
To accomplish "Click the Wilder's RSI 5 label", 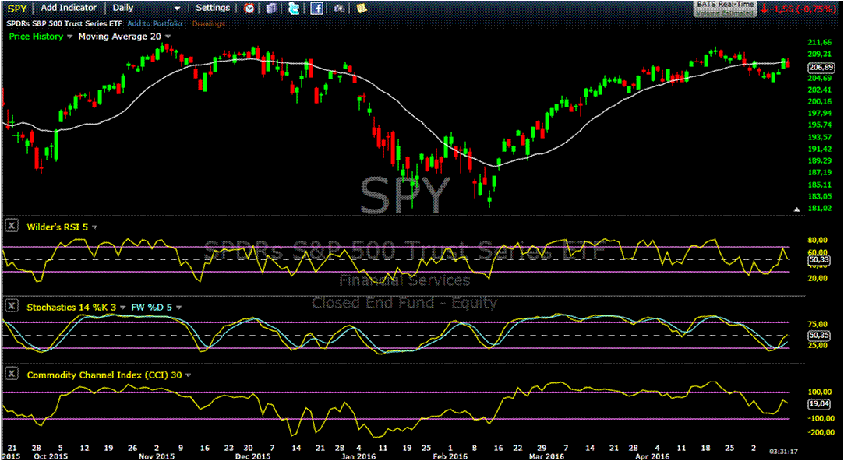I will pos(57,227).
